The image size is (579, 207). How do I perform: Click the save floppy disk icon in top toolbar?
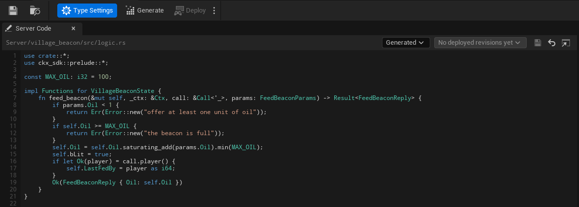(x=13, y=11)
